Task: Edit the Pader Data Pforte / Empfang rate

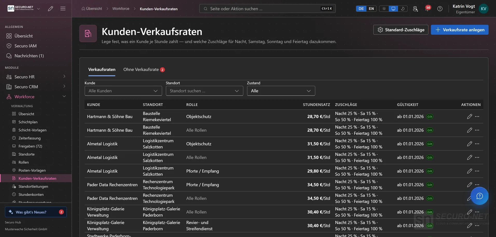Action: coord(470,185)
